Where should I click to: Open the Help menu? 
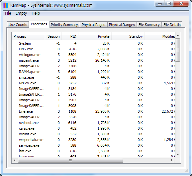click(36, 13)
